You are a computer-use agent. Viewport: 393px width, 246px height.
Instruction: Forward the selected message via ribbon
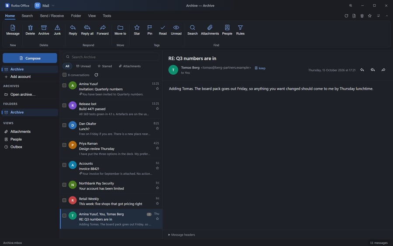[x=103, y=30]
